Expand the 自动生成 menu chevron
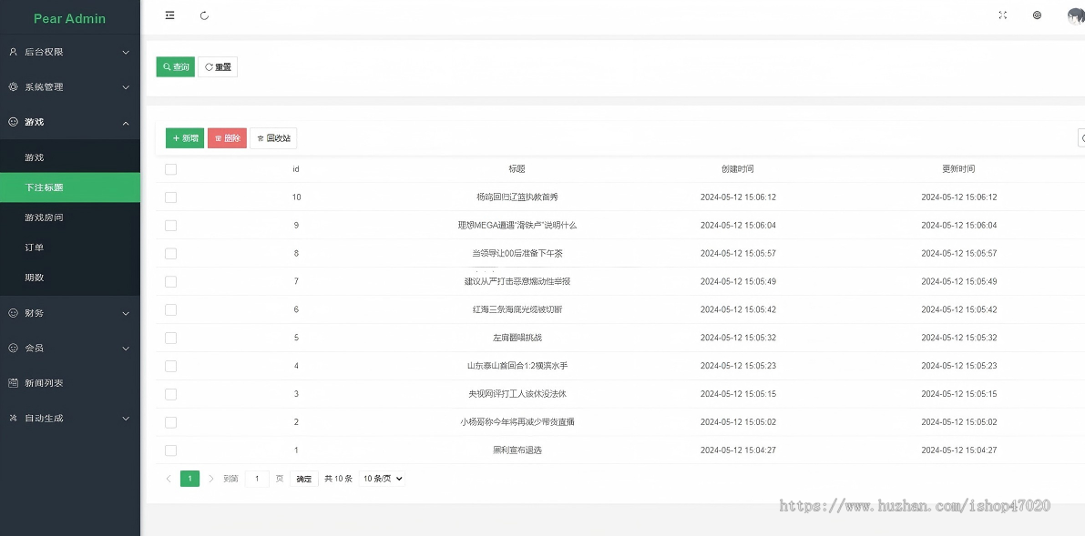This screenshot has width=1085, height=536. [x=126, y=419]
